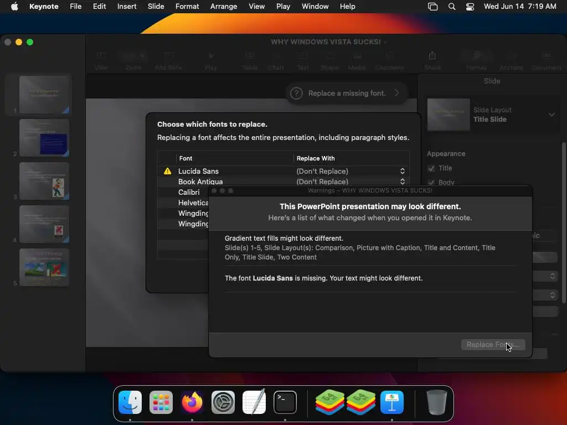567x425 pixels.
Task: Open the Arrange menu
Action: click(224, 6)
